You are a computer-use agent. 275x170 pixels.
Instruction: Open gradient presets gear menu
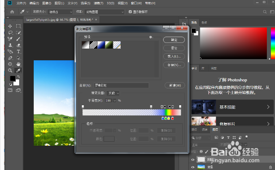pyautogui.click(x=151, y=37)
